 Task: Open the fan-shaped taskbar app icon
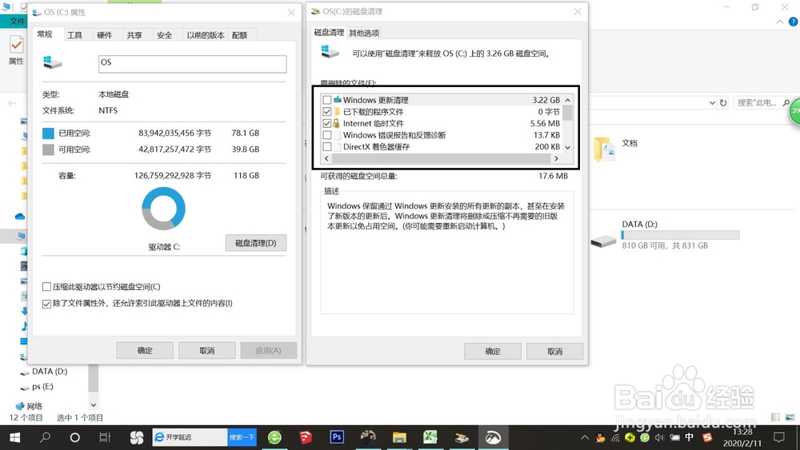(x=137, y=437)
